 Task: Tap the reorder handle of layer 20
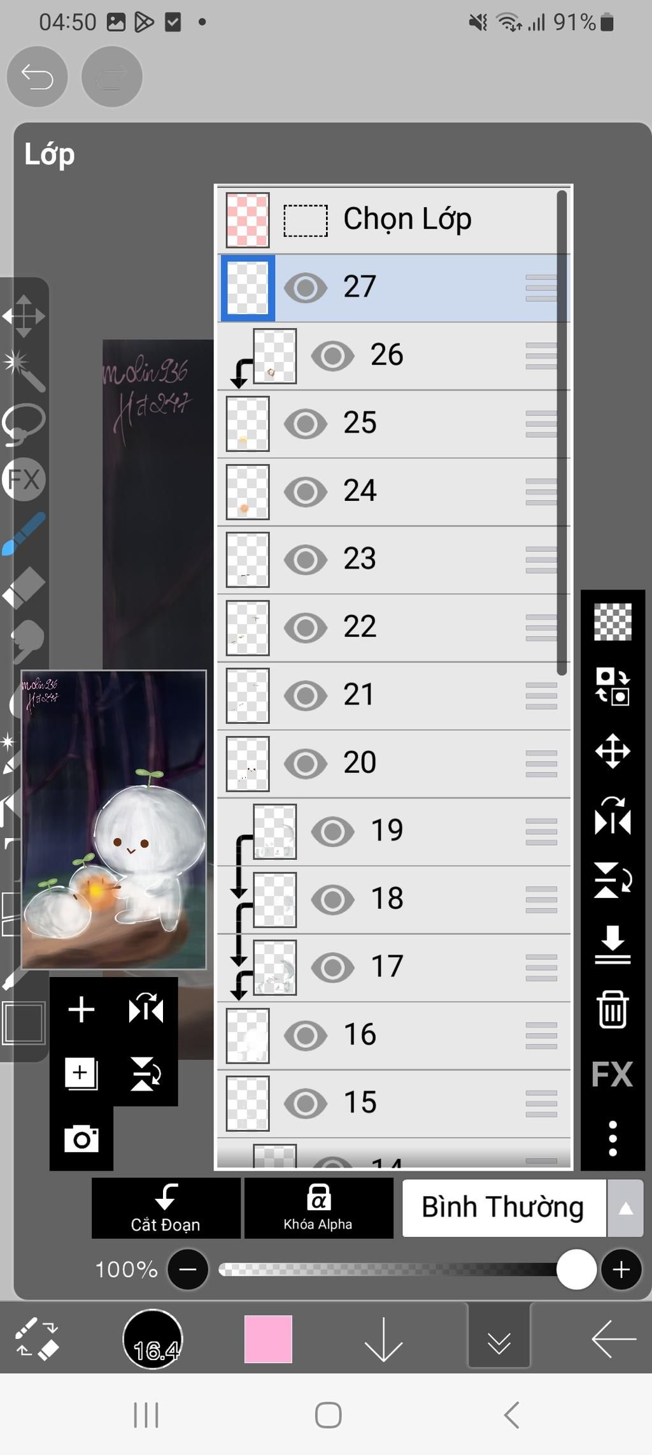(541, 764)
